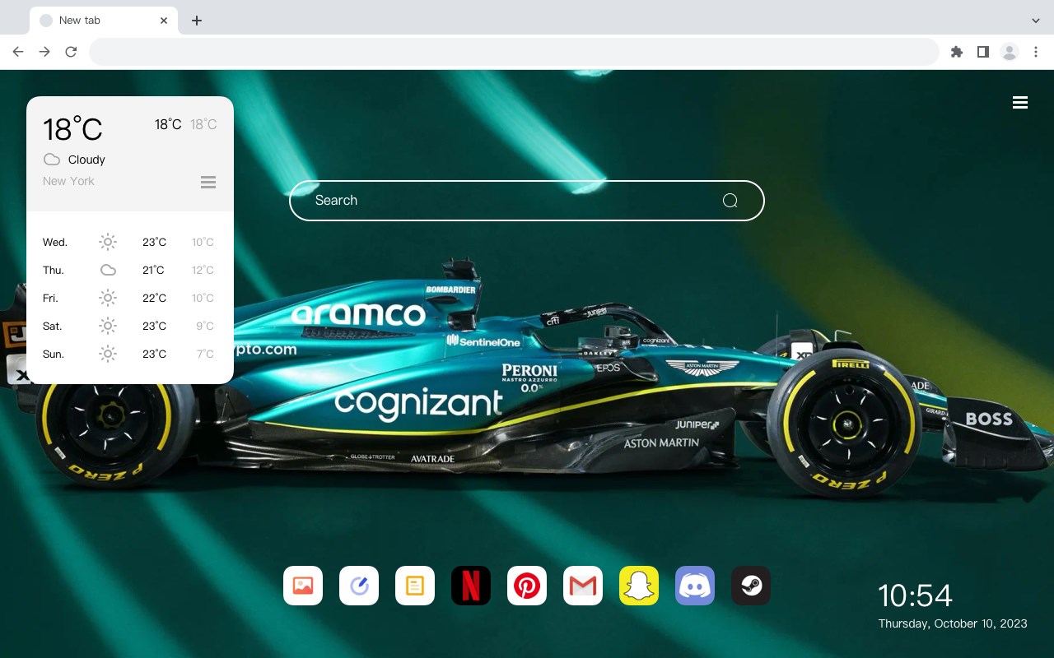Screen dimensions: 1054x658
Task: Select the Sun. day label
Action: (54, 354)
